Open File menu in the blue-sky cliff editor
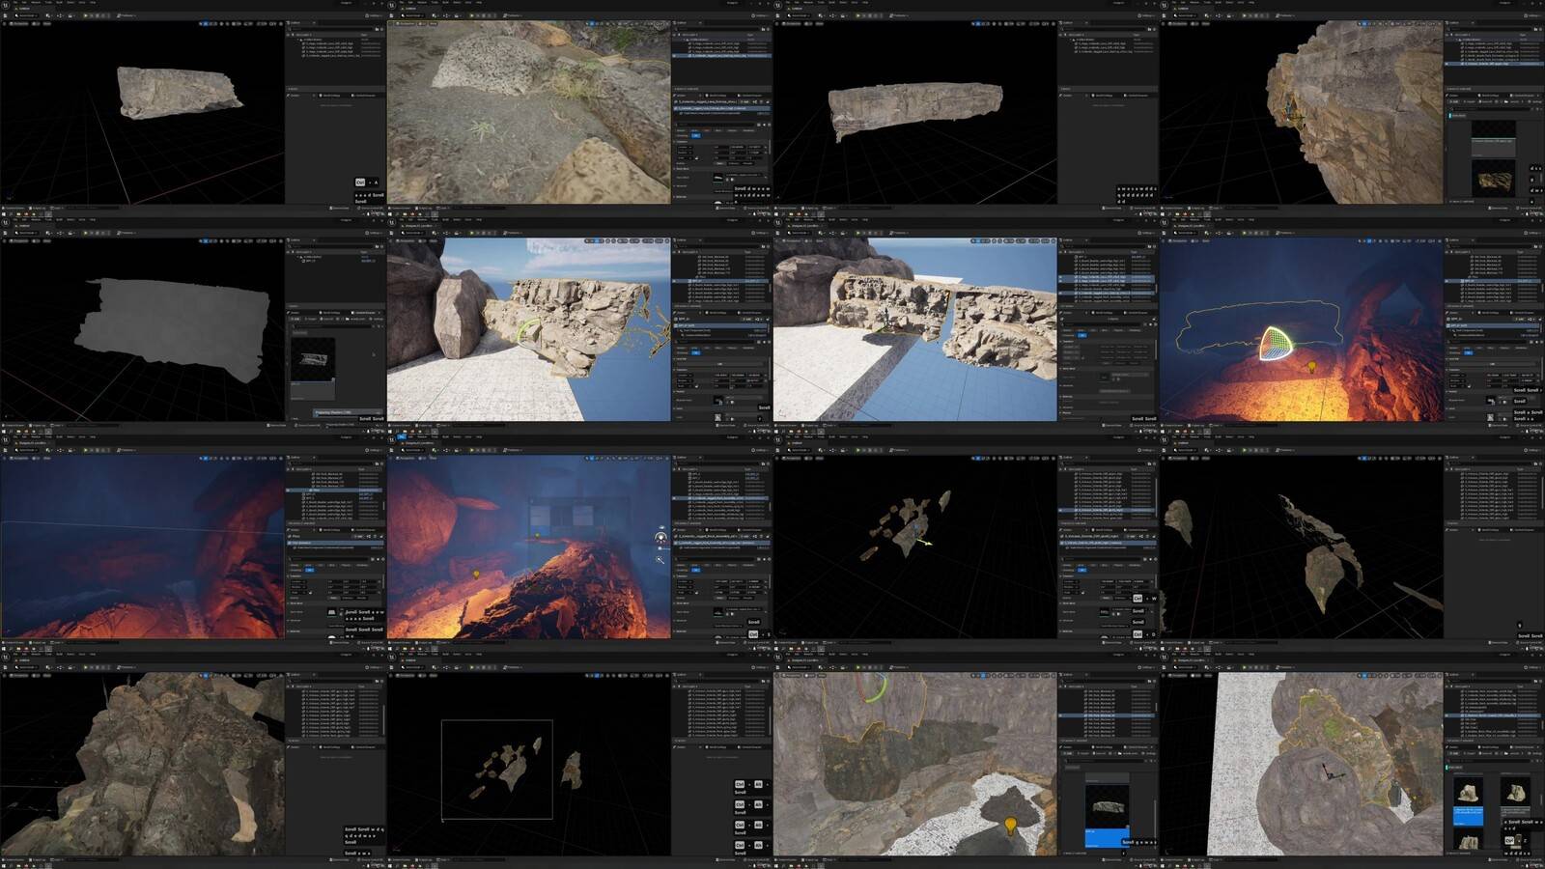The height and width of the screenshot is (869, 1545). click(402, 219)
